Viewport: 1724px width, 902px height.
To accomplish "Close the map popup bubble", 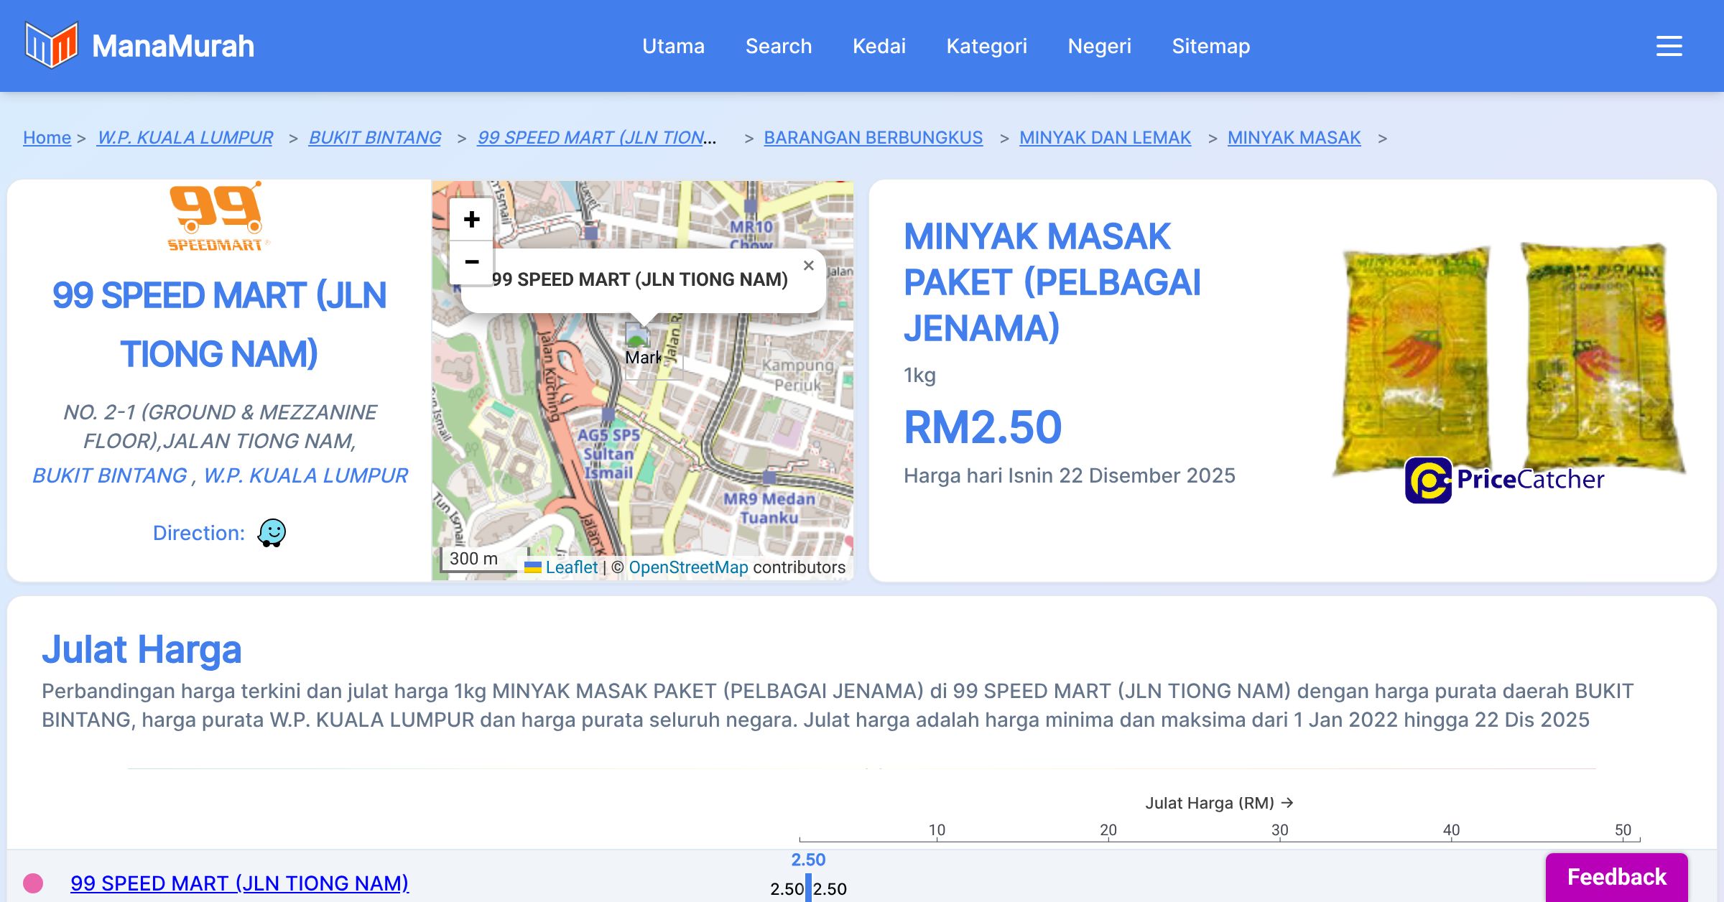I will coord(808,266).
